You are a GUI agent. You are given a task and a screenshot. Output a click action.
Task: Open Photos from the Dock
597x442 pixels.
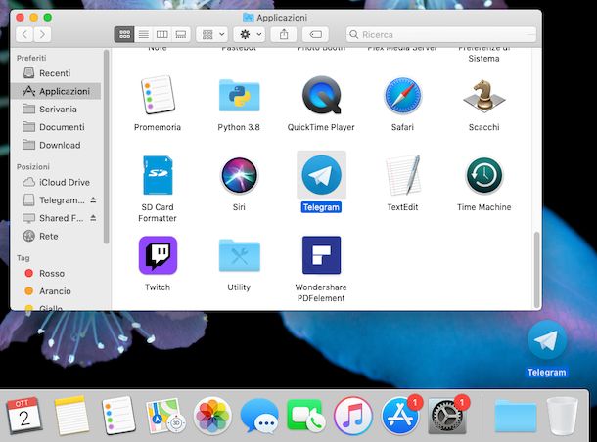tap(212, 416)
